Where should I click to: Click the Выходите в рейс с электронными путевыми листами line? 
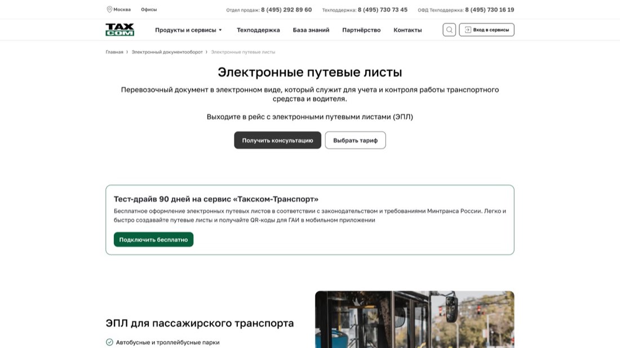click(x=309, y=117)
